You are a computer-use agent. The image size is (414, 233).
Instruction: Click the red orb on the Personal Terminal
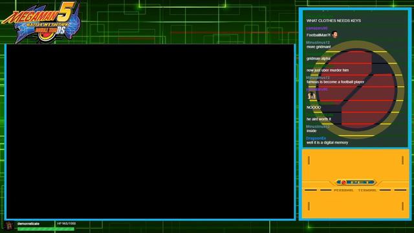(343, 183)
